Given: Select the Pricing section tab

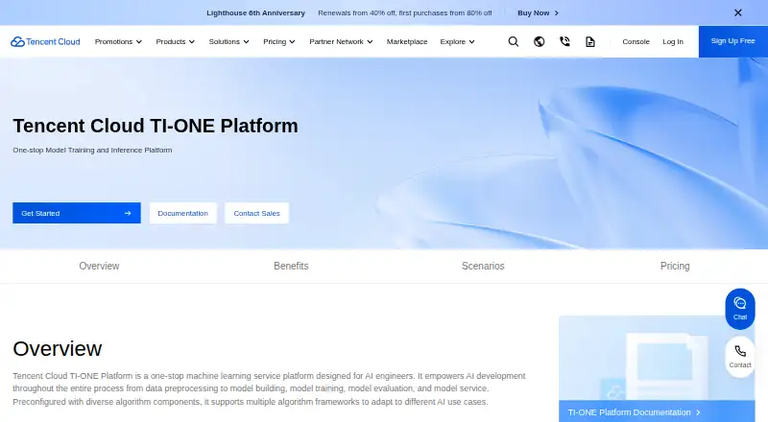Looking at the screenshot, I should pyautogui.click(x=675, y=266).
